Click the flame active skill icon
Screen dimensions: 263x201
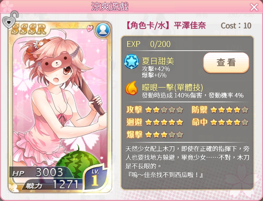point(131,88)
